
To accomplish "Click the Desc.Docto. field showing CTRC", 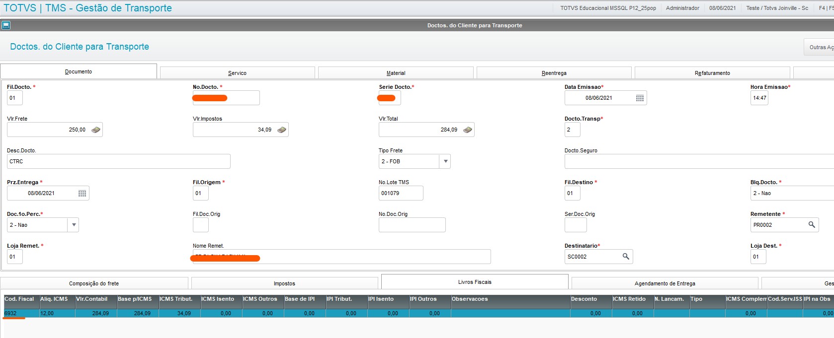I will (x=118, y=161).
